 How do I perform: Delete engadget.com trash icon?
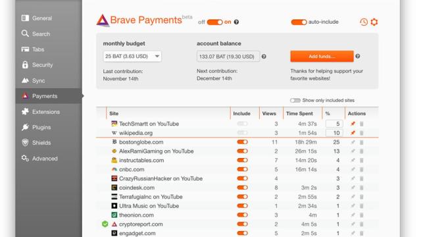(x=362, y=233)
